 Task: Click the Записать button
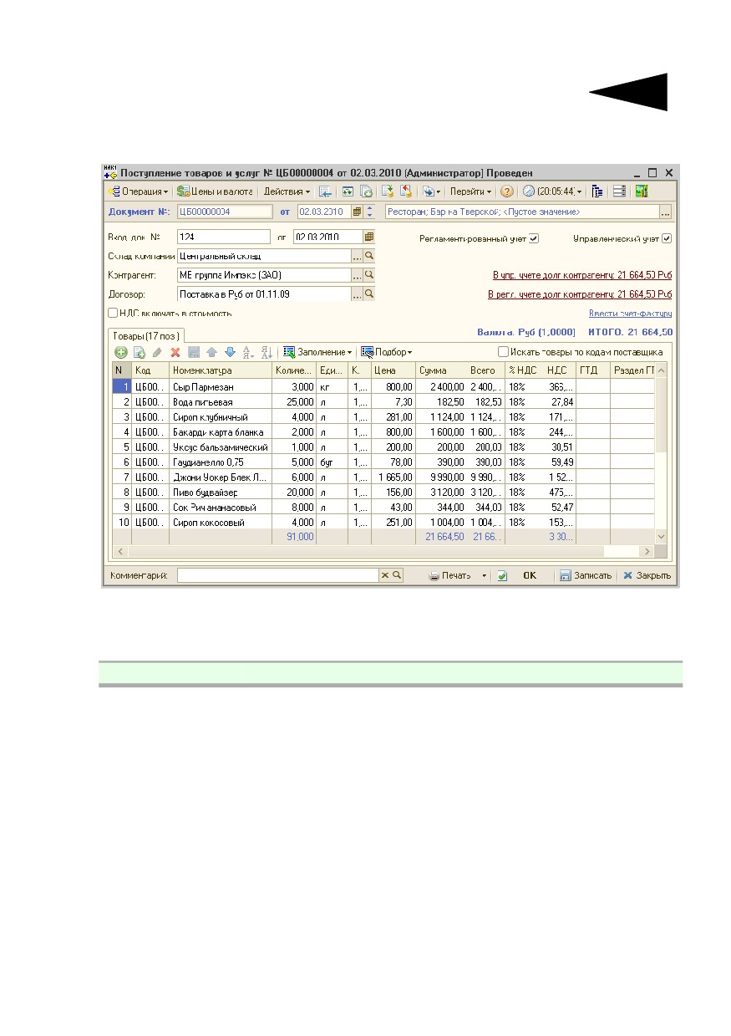[586, 575]
